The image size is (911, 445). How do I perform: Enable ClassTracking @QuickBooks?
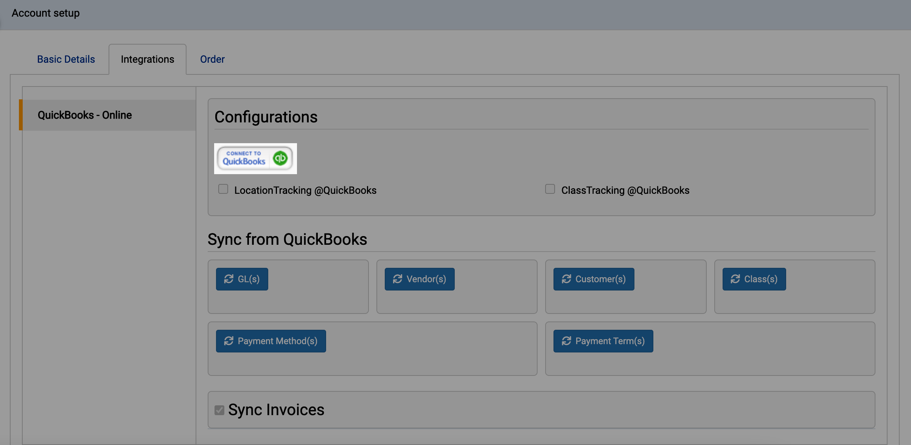tap(550, 189)
